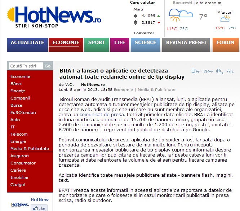This screenshot has width=240, height=211.
Task: Click the dollar rate 3.3817
Action: [148, 22]
